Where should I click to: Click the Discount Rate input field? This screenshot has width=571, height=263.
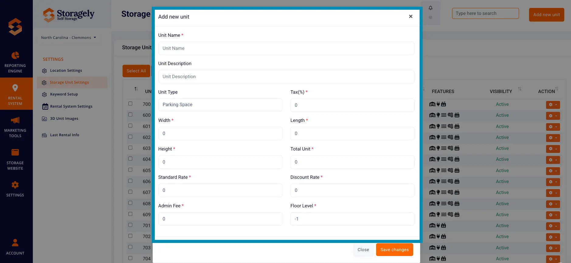(352, 190)
